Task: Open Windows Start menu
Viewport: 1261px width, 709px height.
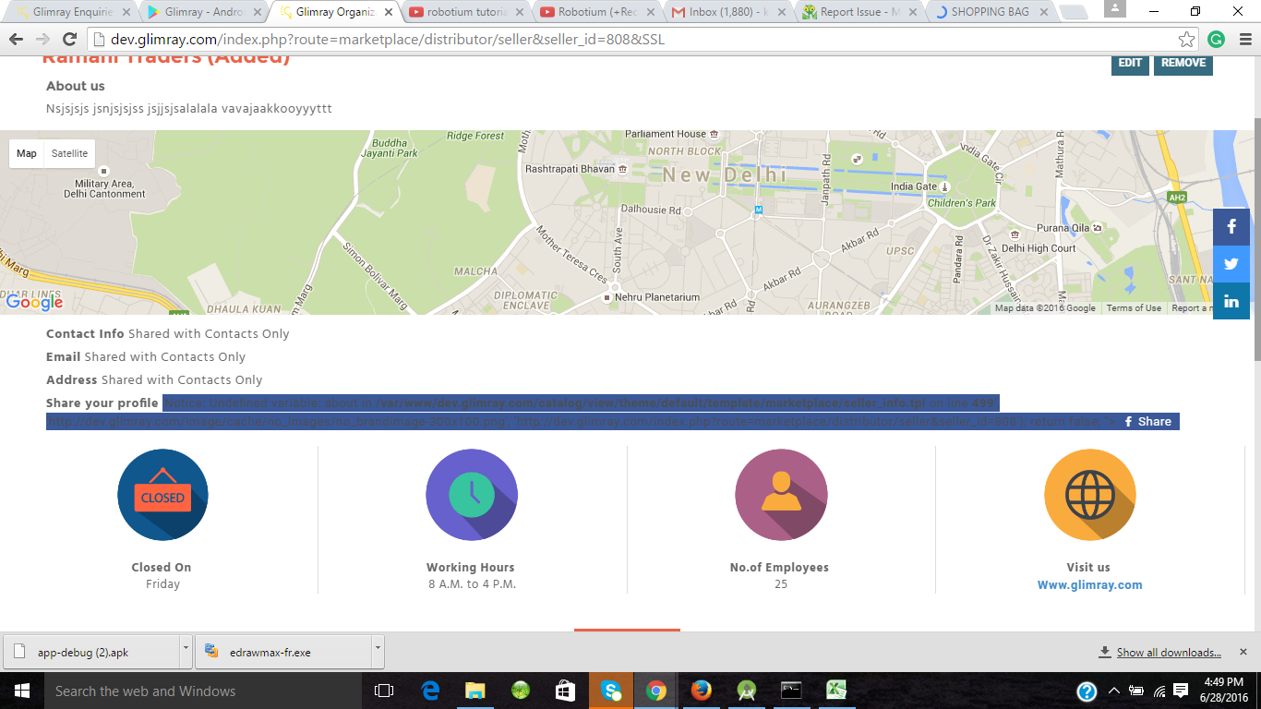Action: point(21,691)
